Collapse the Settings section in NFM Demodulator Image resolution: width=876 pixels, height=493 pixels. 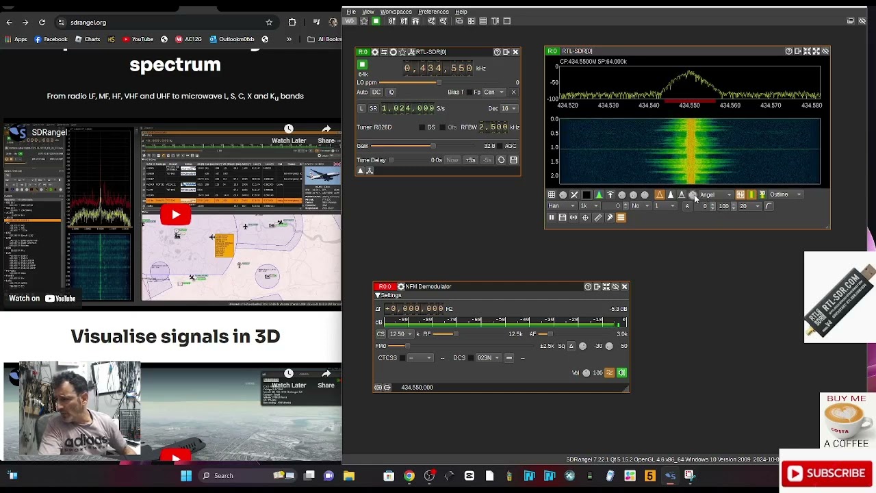pyautogui.click(x=378, y=296)
